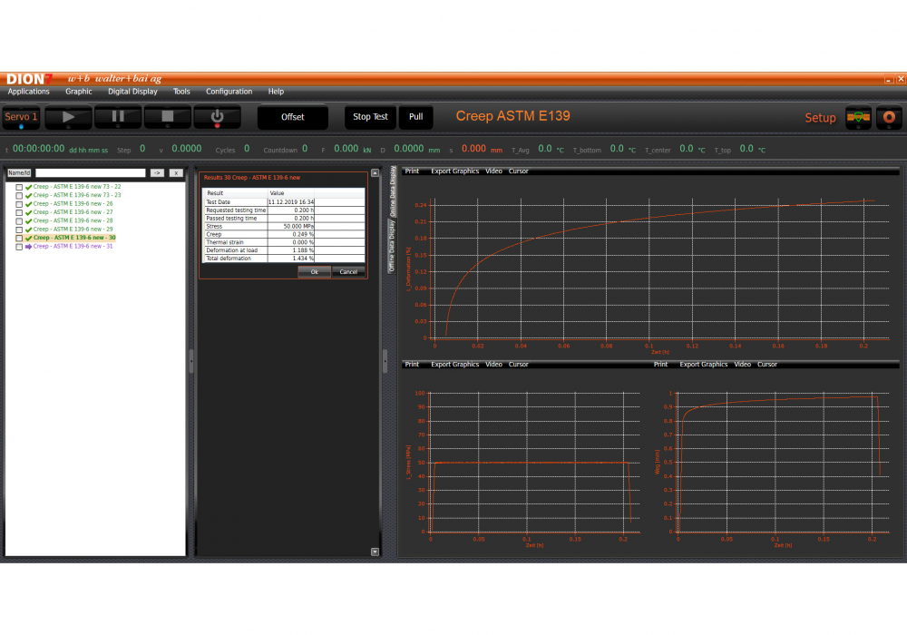Image resolution: width=907 pixels, height=635 pixels.
Task: Tick checkbox for Creep ASTM E 139-6 new 73 - 23
Action: click(19, 195)
